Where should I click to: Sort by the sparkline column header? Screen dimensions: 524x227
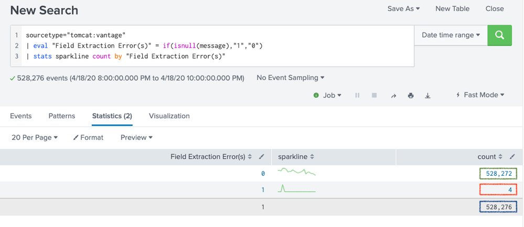click(x=296, y=157)
